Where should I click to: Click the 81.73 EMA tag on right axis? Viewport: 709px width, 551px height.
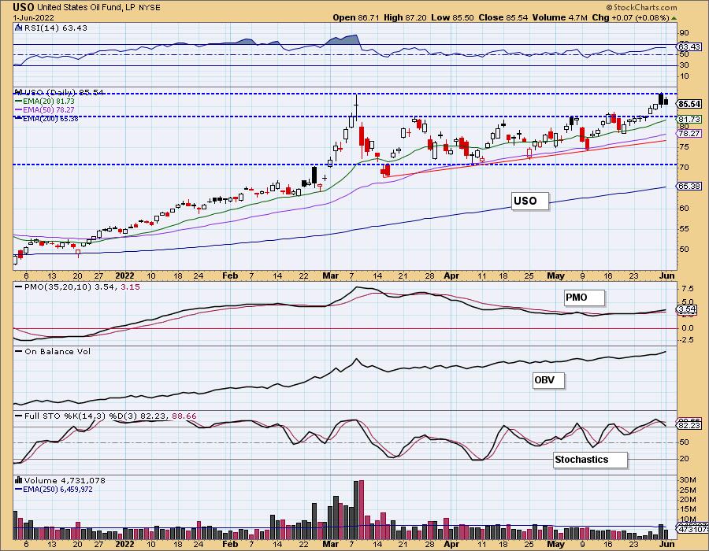coord(689,119)
